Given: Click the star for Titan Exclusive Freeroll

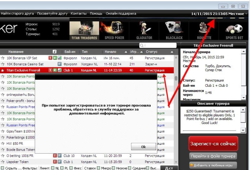Looking at the screenshot, I should coord(3,70).
